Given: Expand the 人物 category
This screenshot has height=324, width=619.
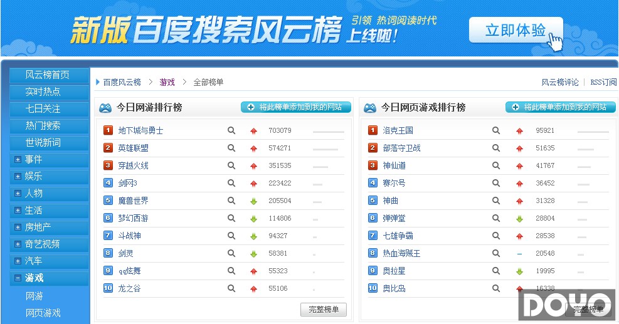Looking at the screenshot, I should coord(18,194).
